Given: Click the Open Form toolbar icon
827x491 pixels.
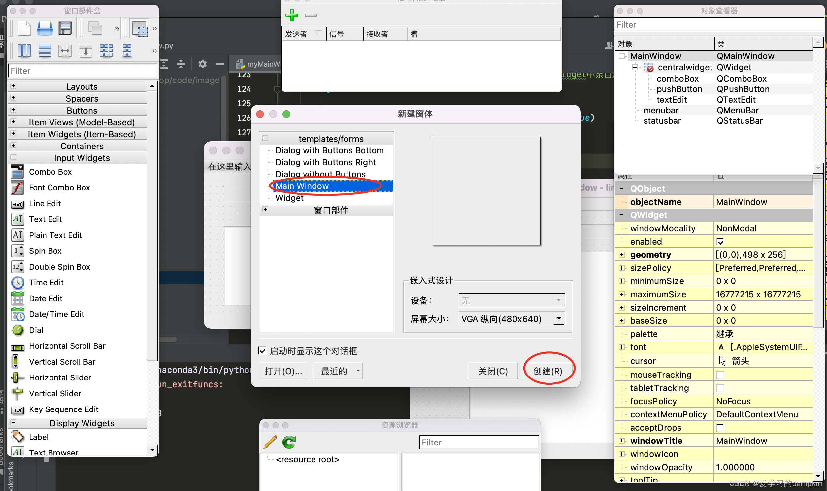Looking at the screenshot, I should pyautogui.click(x=45, y=28).
